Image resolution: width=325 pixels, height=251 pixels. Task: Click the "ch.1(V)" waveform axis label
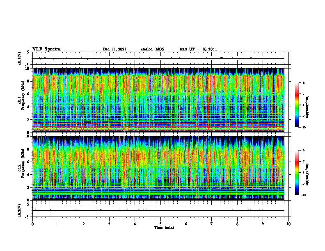coord(20,58)
